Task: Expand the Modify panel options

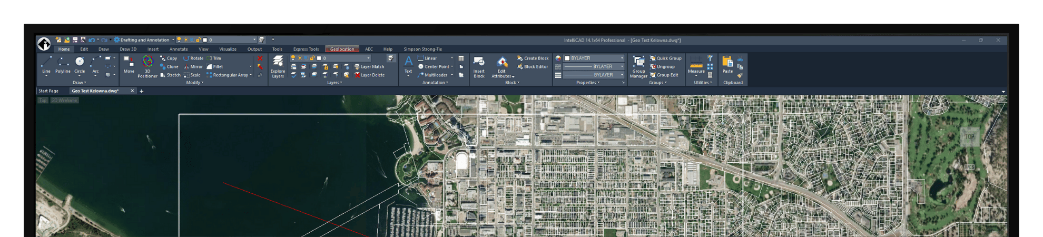Action: (x=195, y=83)
